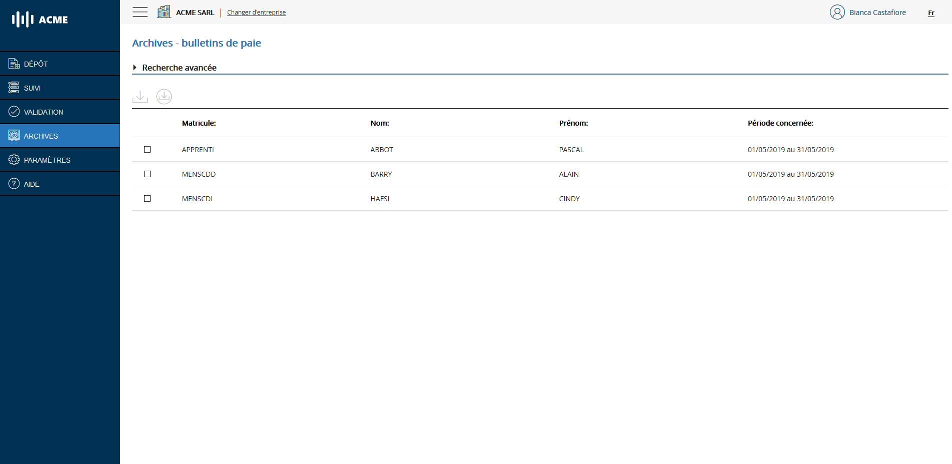The image size is (952, 464).
Task: Open the Fr language selector
Action: pos(931,13)
